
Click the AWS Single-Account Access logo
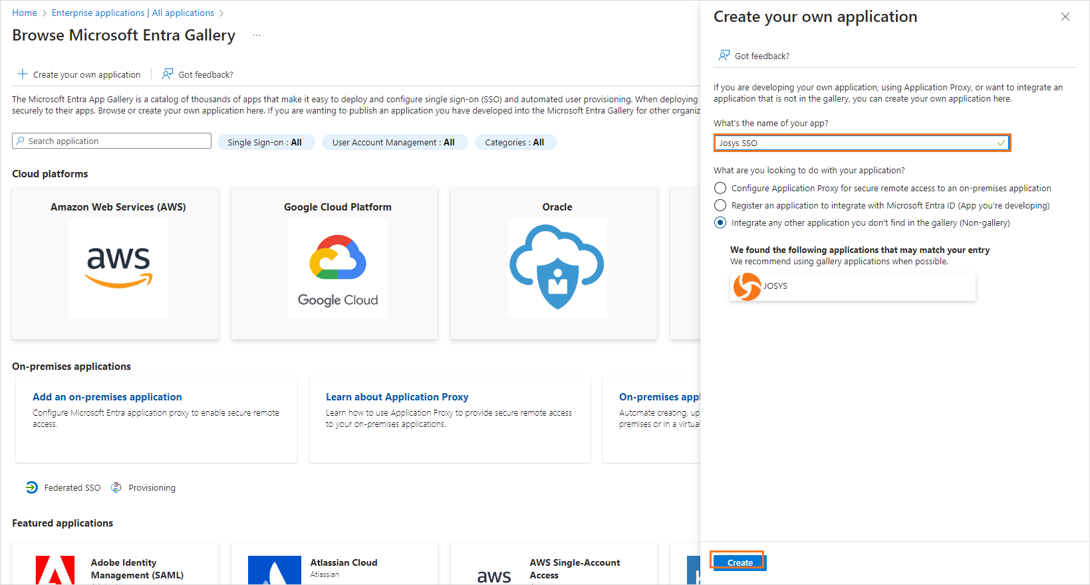(494, 576)
